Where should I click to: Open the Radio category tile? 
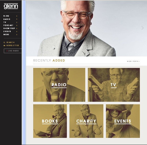[59, 85]
